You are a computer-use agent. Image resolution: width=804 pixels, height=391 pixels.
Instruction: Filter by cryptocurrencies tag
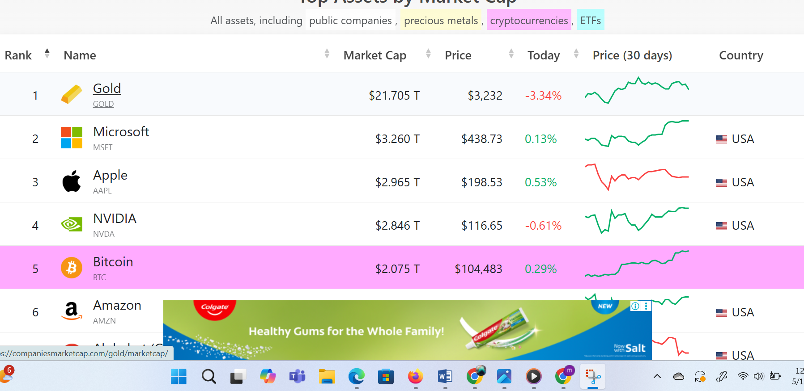tap(529, 20)
